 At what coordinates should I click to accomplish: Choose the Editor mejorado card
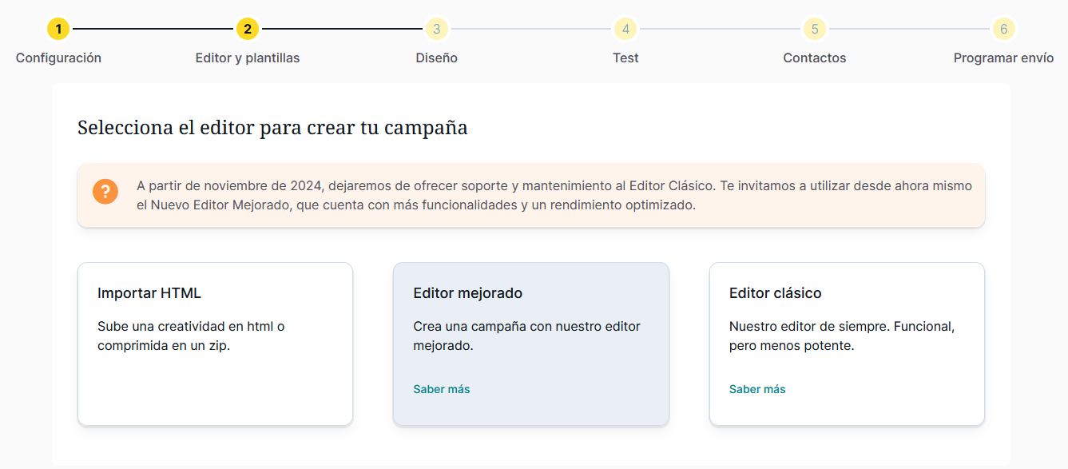pyautogui.click(x=530, y=344)
